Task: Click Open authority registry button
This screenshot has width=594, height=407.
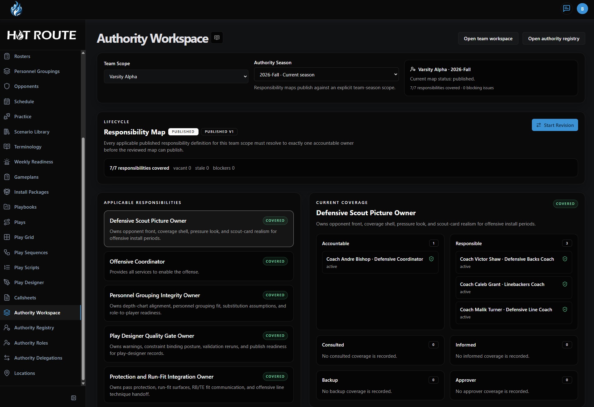Action: pyautogui.click(x=553, y=38)
